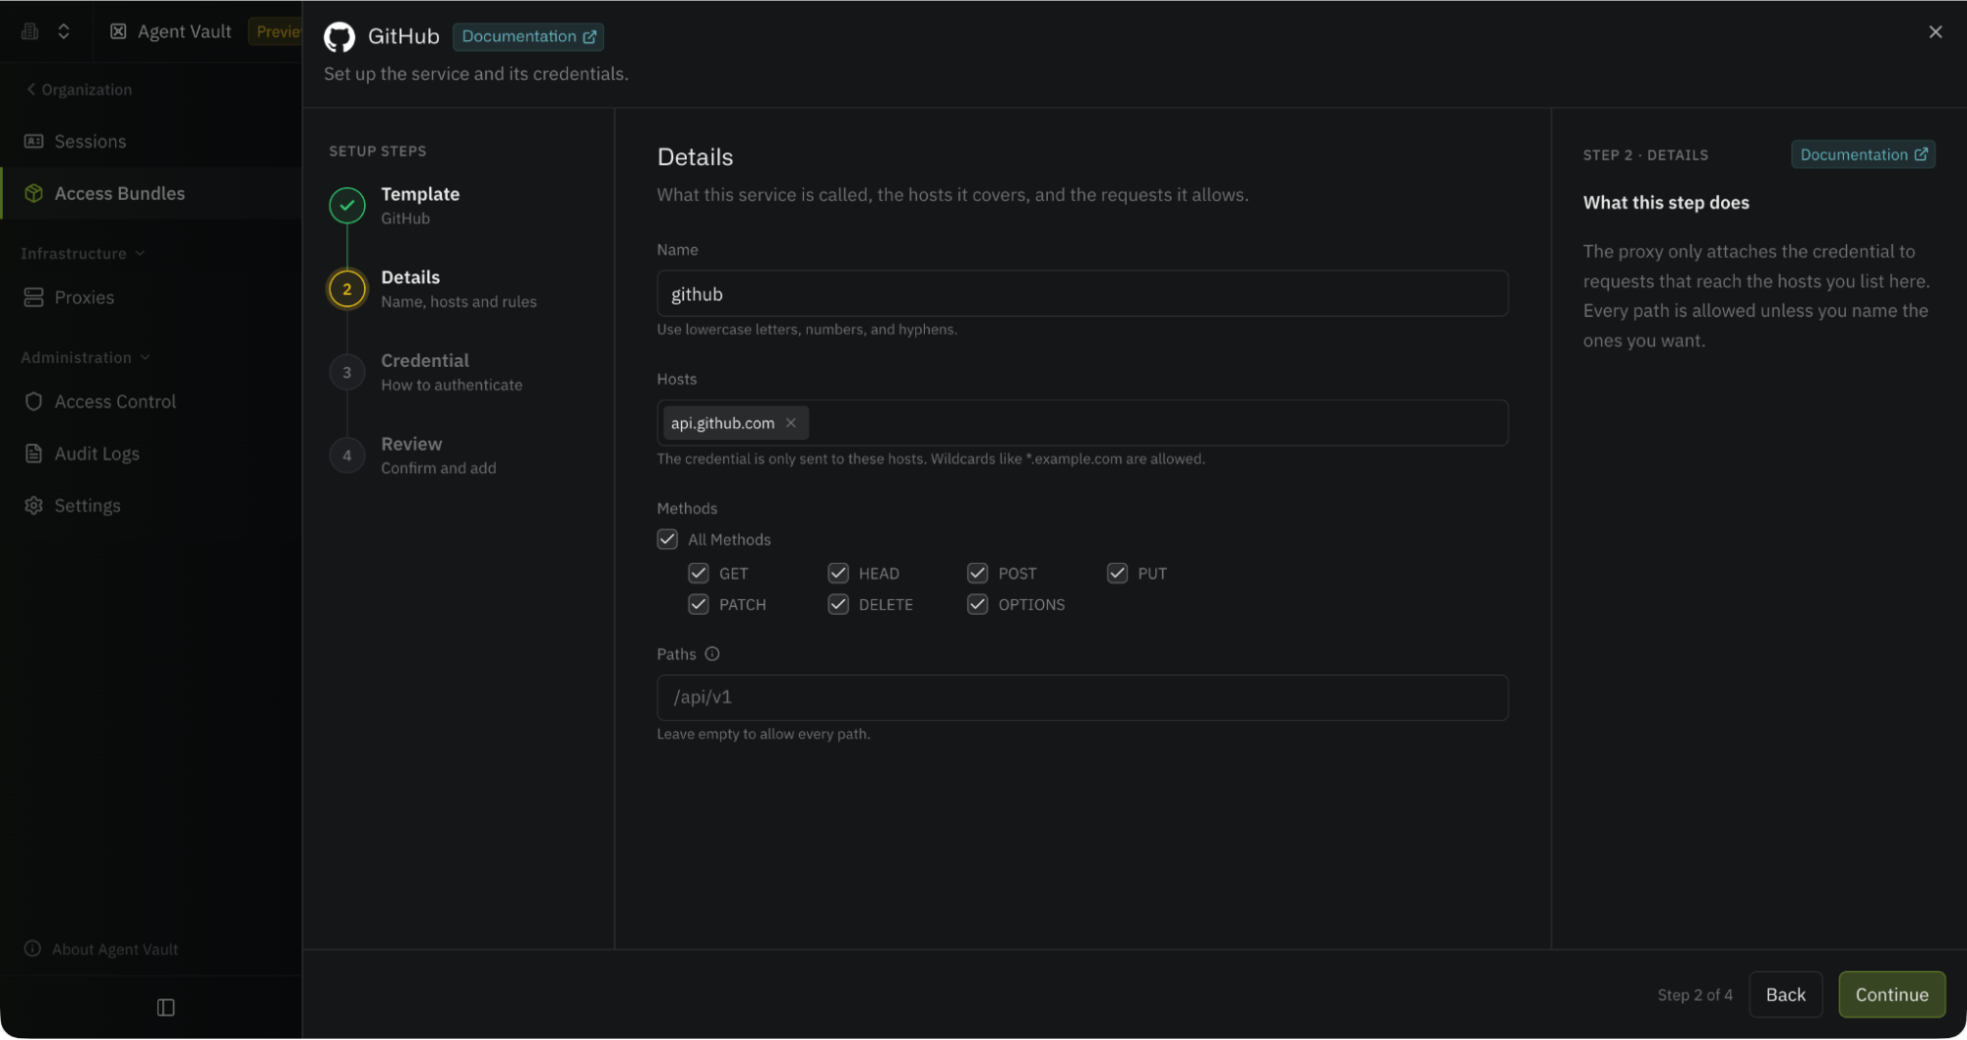1967x1040 pixels.
Task: Select the Review setup step
Action: 413,457
